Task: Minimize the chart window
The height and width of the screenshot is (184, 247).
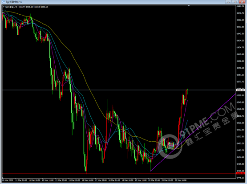Action: click(x=228, y=2)
